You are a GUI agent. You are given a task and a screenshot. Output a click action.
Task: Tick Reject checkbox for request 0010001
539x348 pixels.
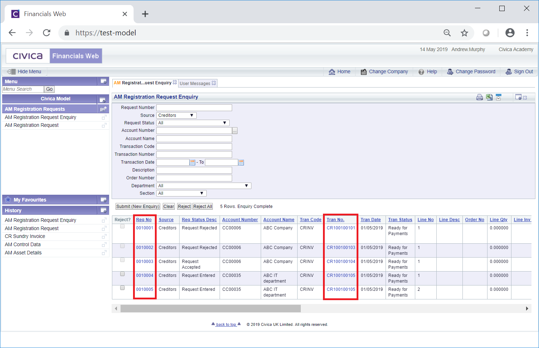[122, 227]
